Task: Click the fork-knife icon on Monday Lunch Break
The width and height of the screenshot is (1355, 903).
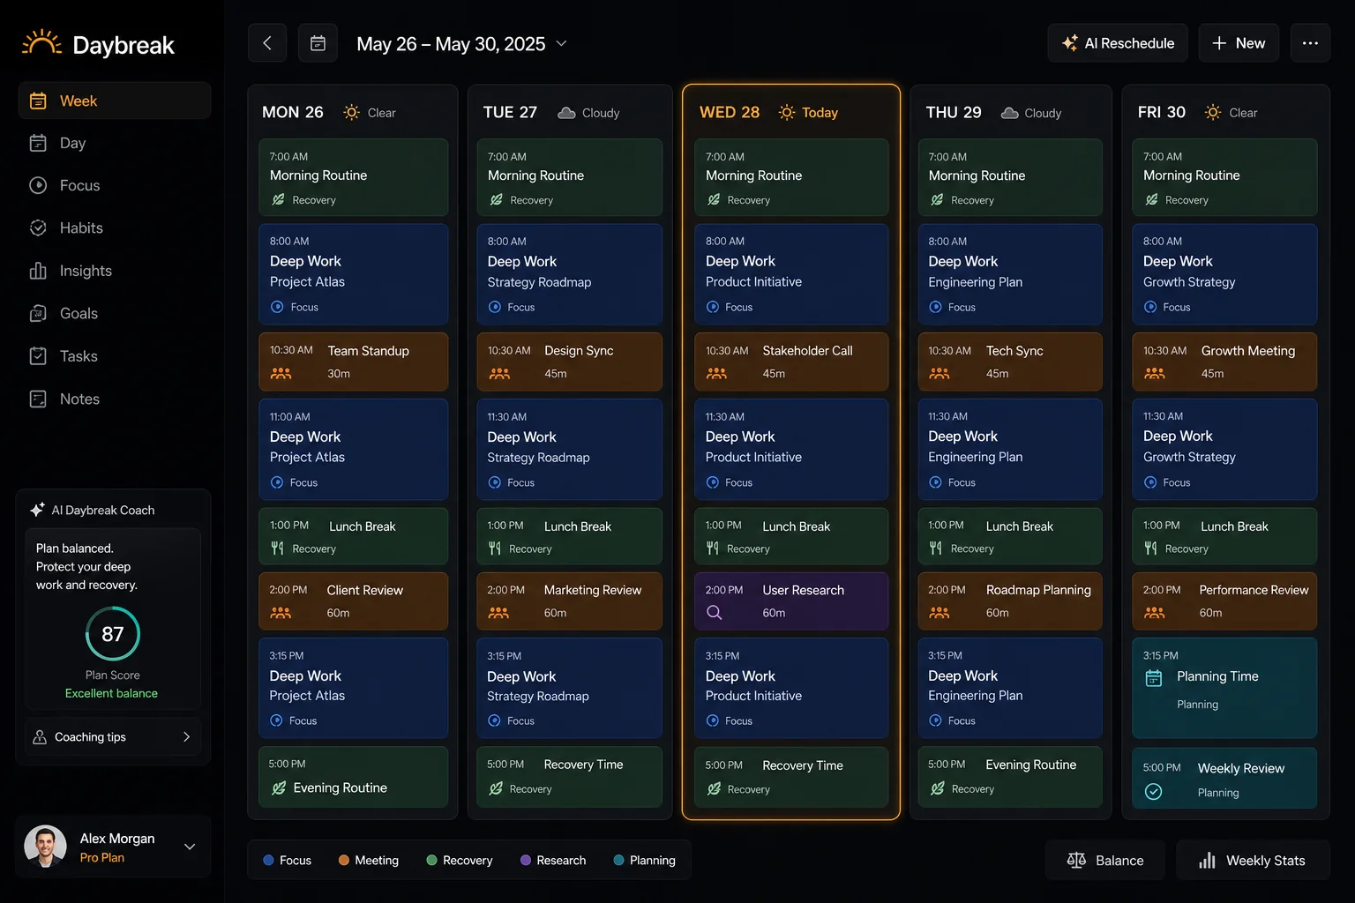Action: click(277, 549)
